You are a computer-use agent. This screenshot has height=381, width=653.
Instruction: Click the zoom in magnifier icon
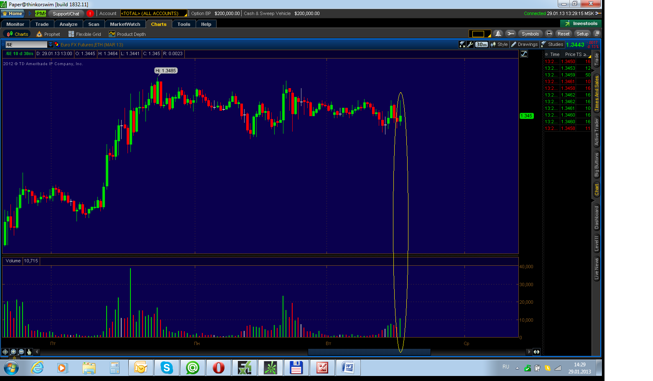[13, 352]
